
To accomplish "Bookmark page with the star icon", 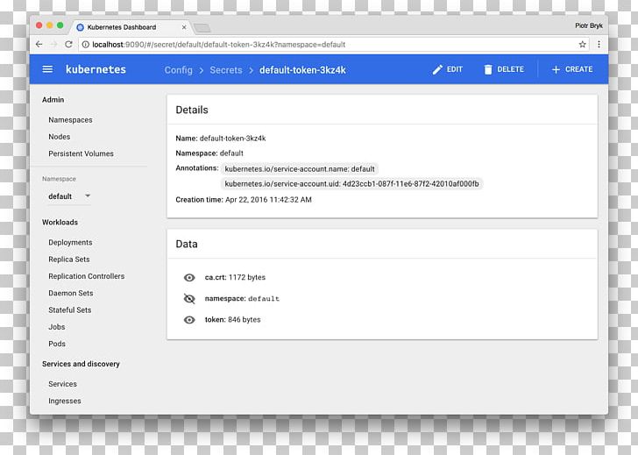I will click(x=582, y=45).
